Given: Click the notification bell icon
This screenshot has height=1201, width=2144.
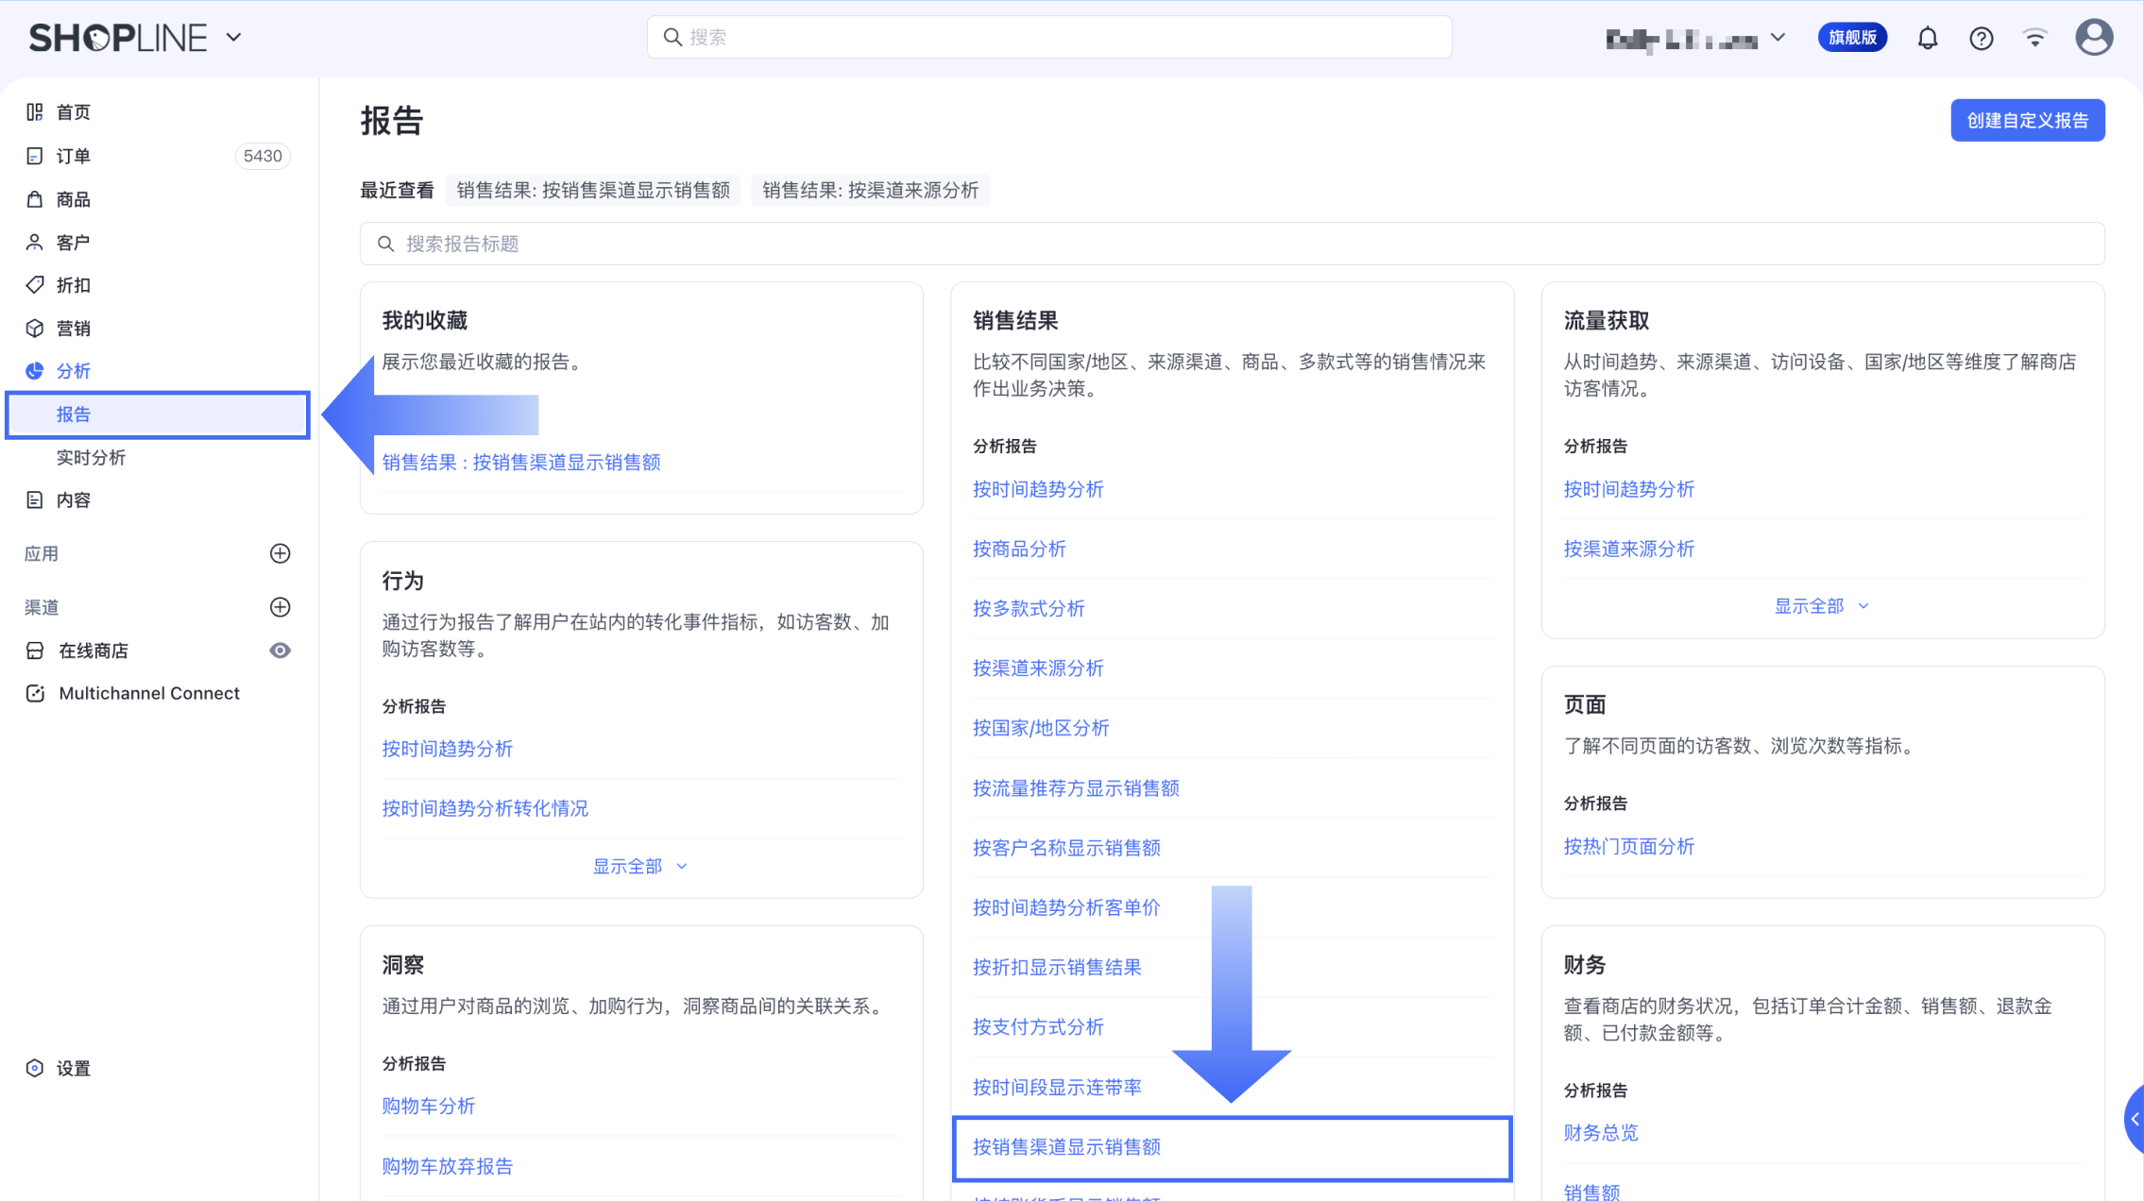Looking at the screenshot, I should tap(1927, 38).
